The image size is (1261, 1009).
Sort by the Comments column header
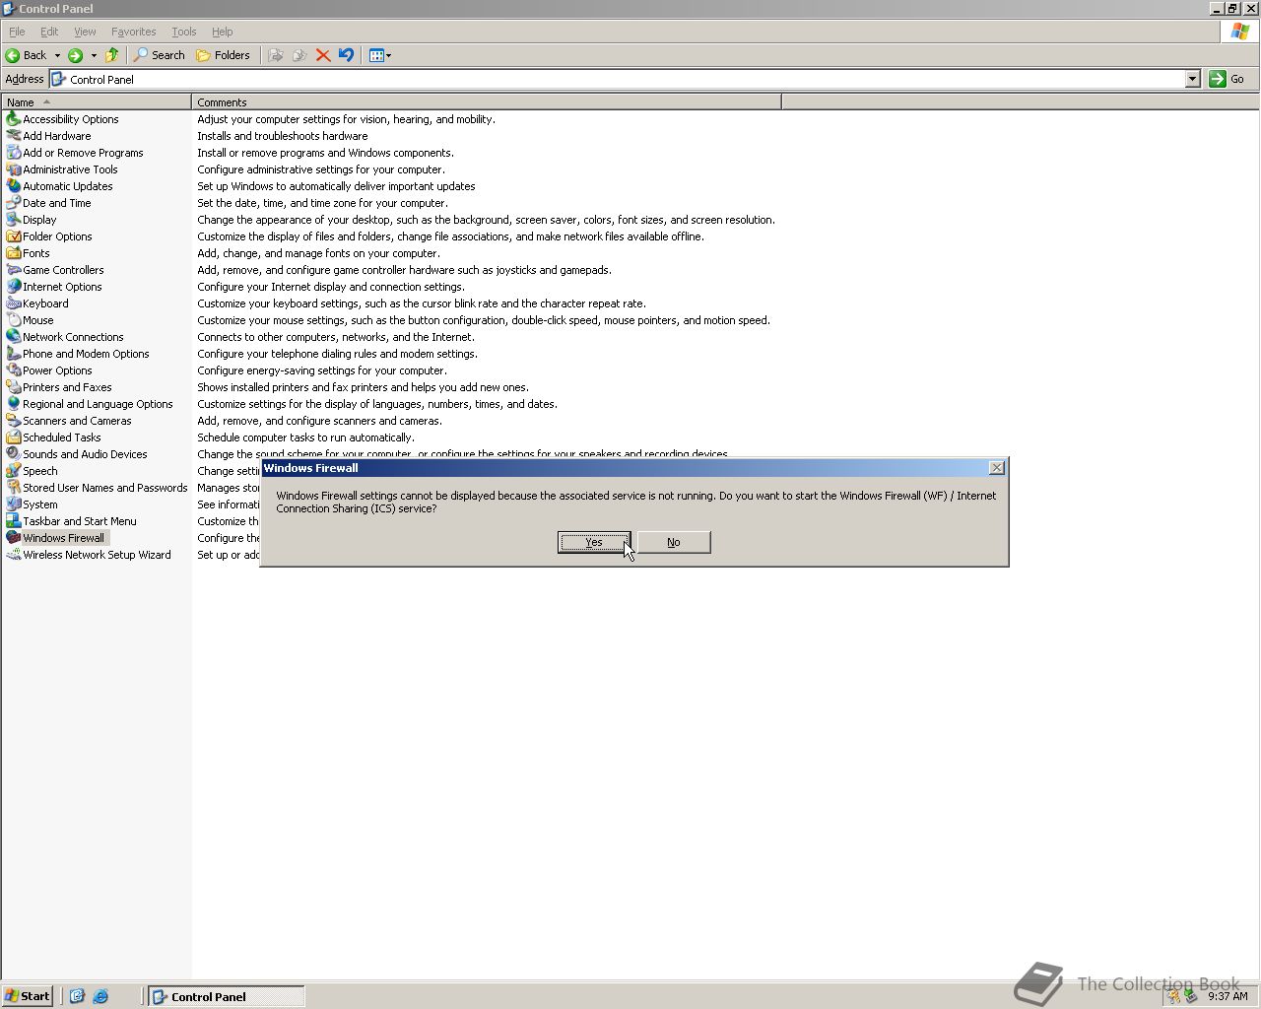pyautogui.click(x=487, y=101)
